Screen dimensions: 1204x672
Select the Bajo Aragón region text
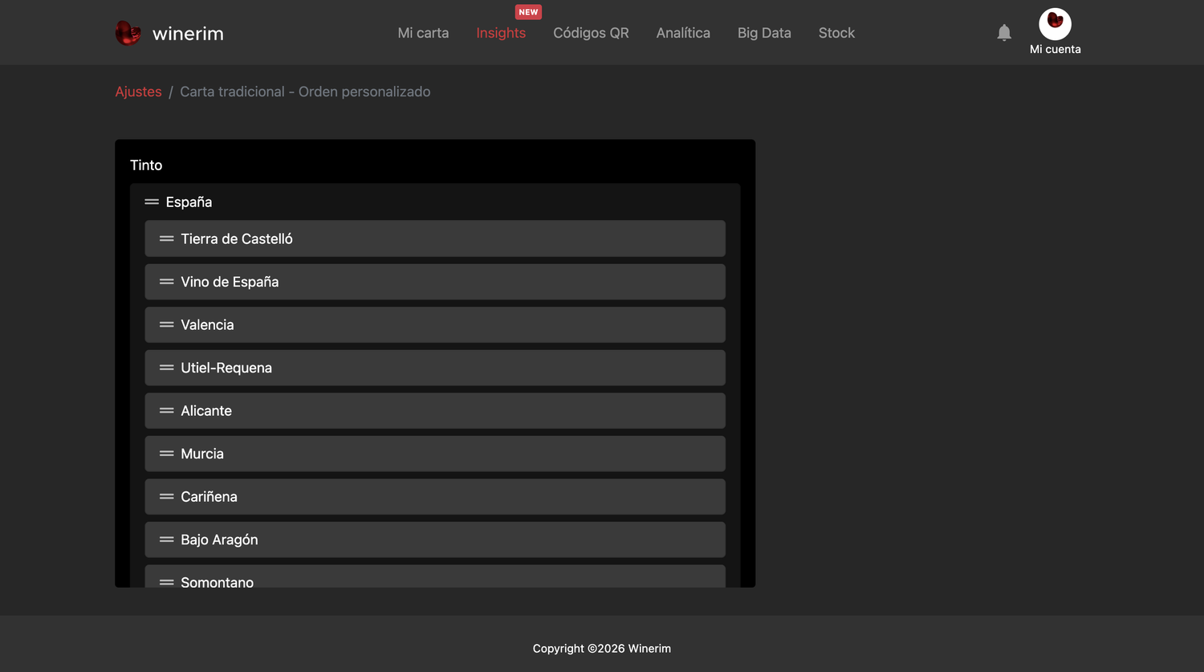[219, 540]
